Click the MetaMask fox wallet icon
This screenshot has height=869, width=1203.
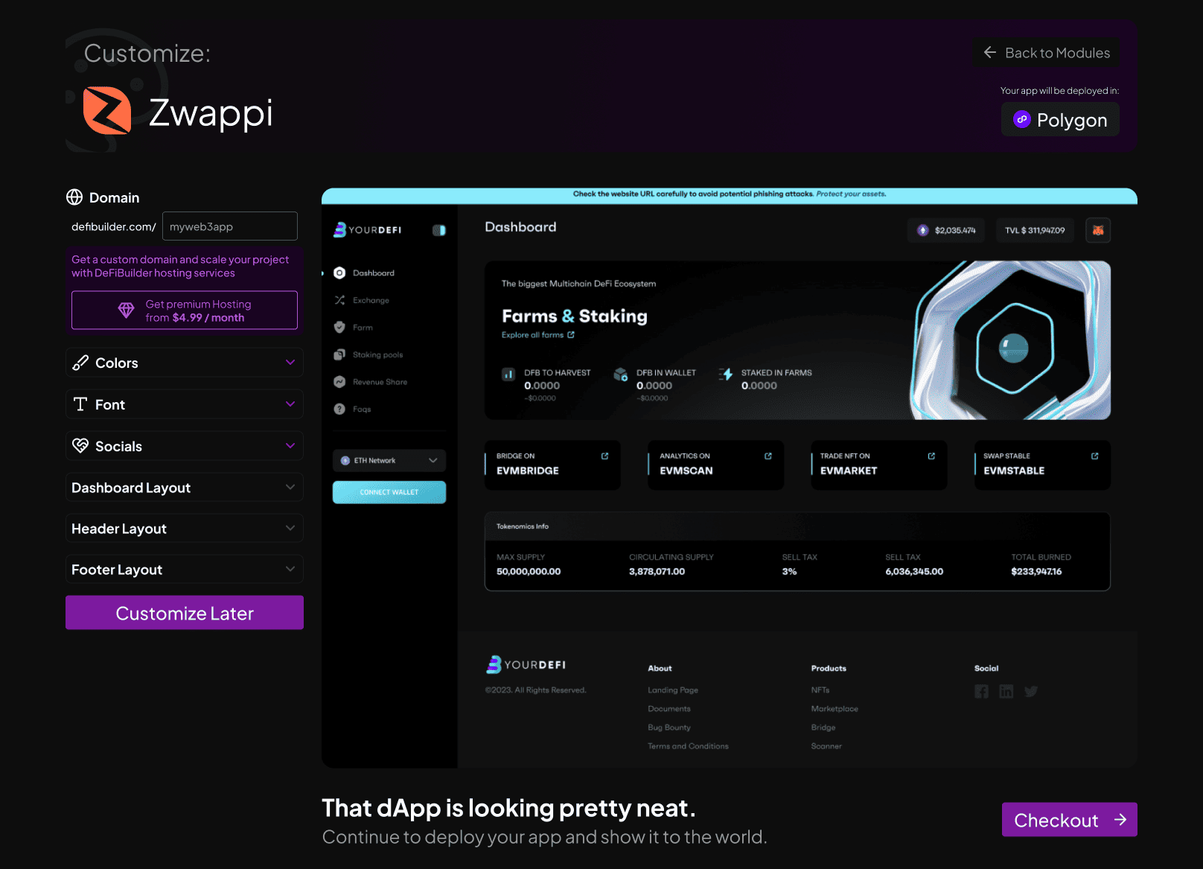pos(1098,230)
